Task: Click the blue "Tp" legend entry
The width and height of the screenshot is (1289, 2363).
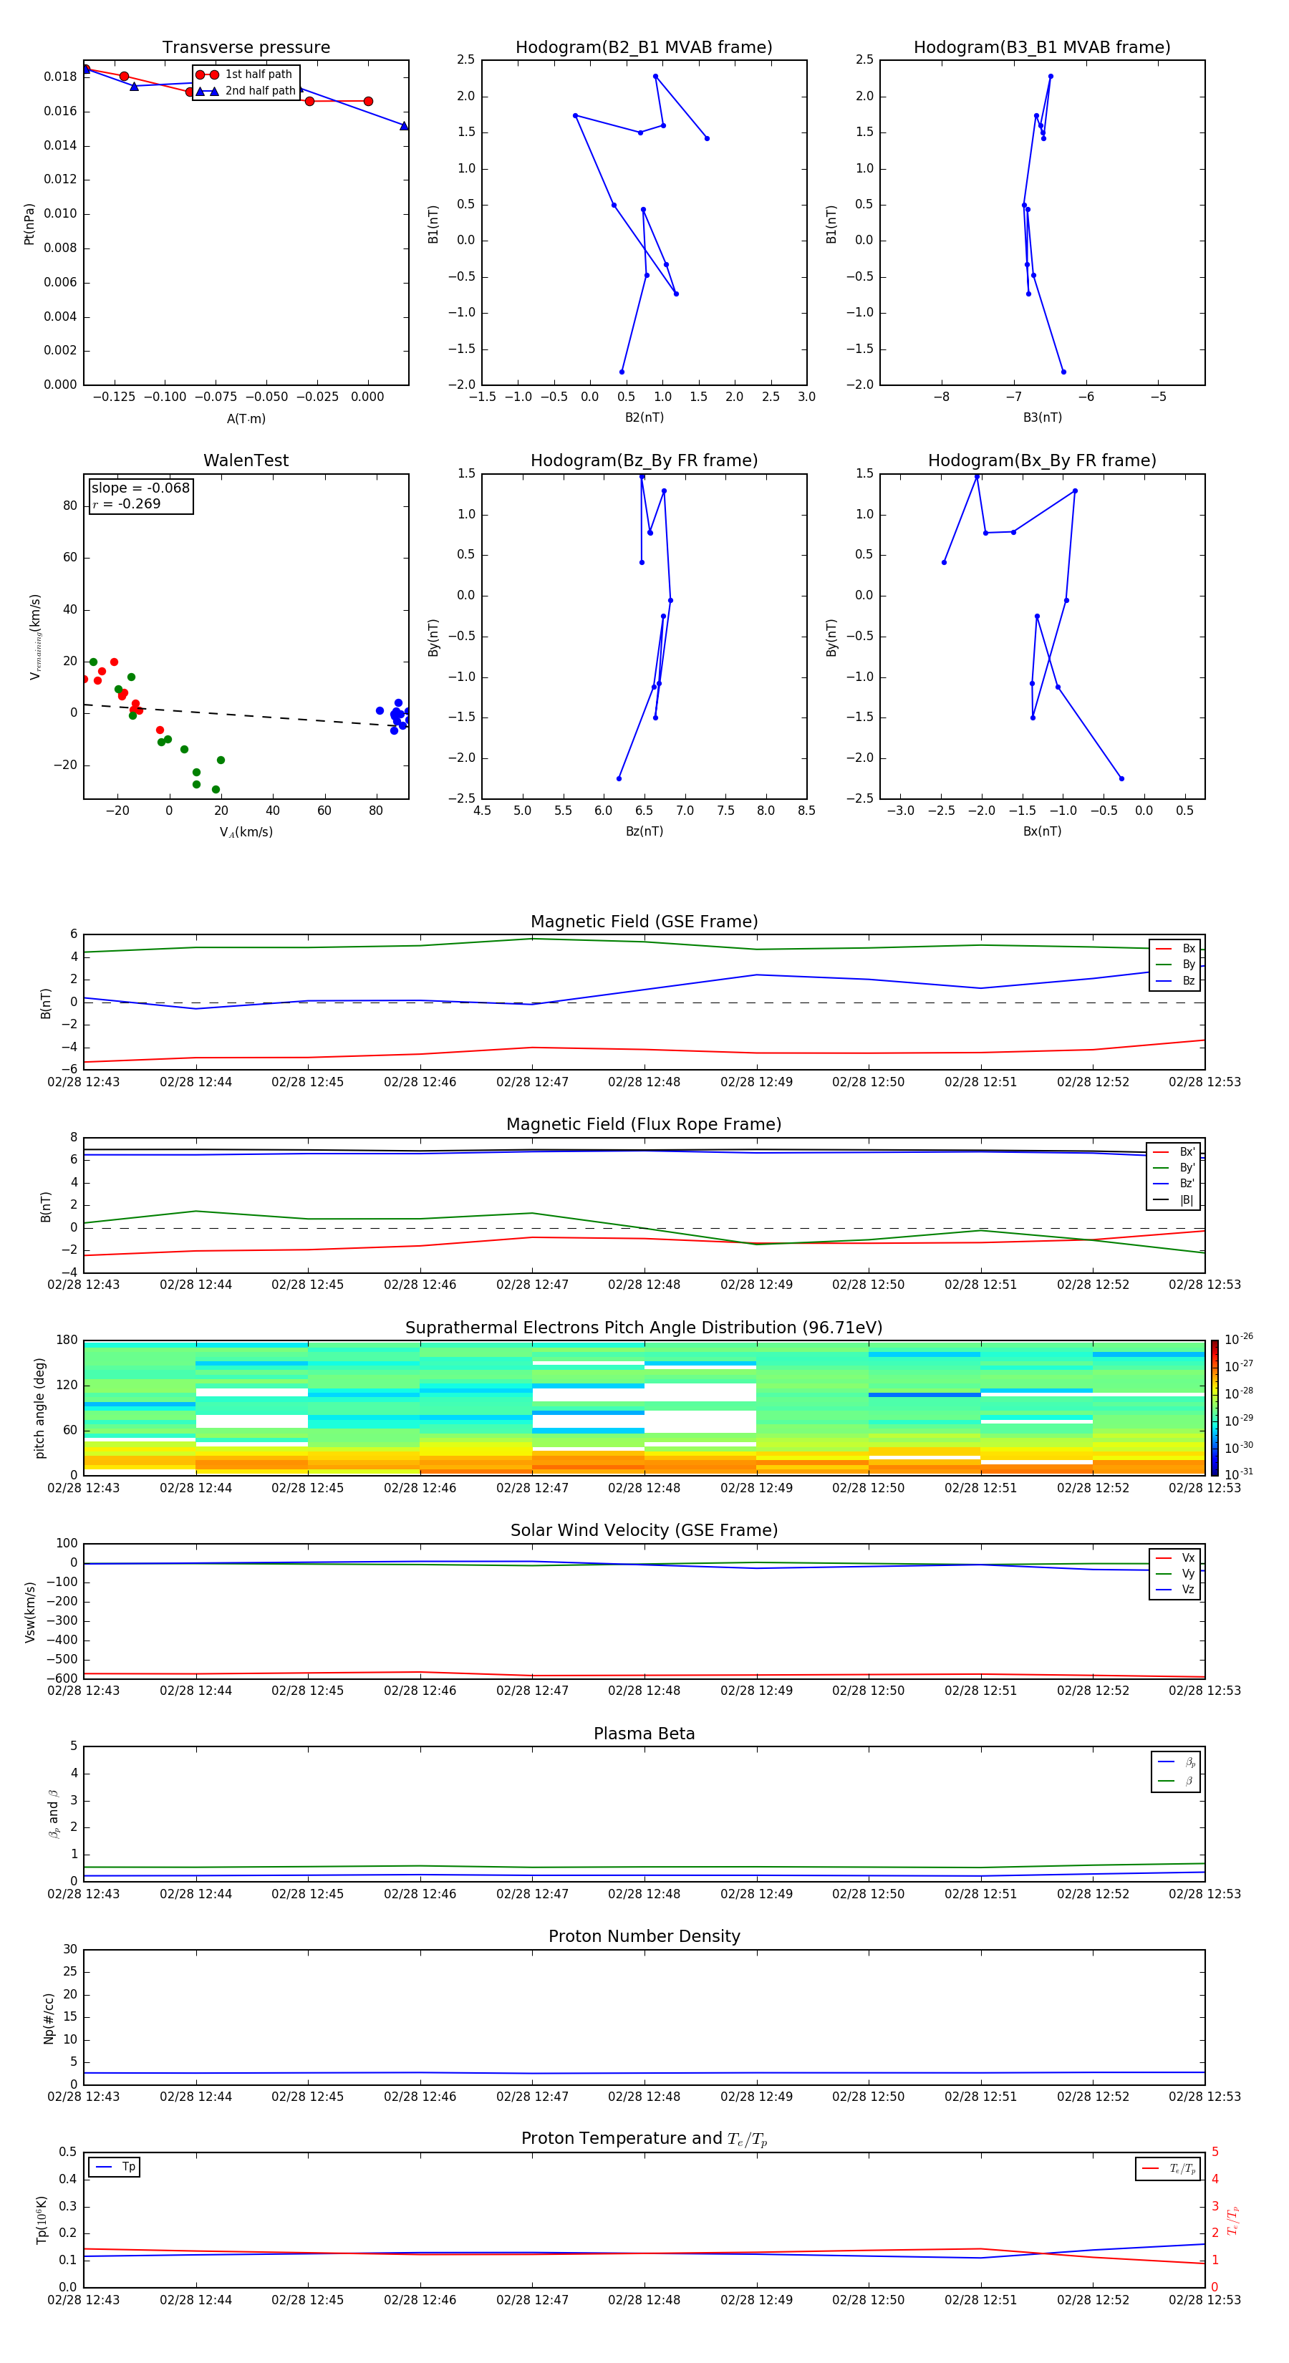Action: click(x=115, y=2167)
